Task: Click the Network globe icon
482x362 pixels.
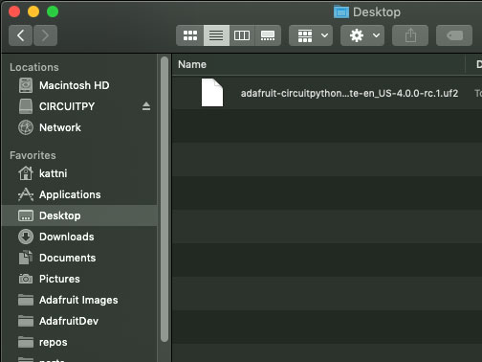Action: coord(26,127)
